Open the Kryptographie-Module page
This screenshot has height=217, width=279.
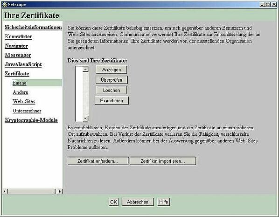point(31,120)
